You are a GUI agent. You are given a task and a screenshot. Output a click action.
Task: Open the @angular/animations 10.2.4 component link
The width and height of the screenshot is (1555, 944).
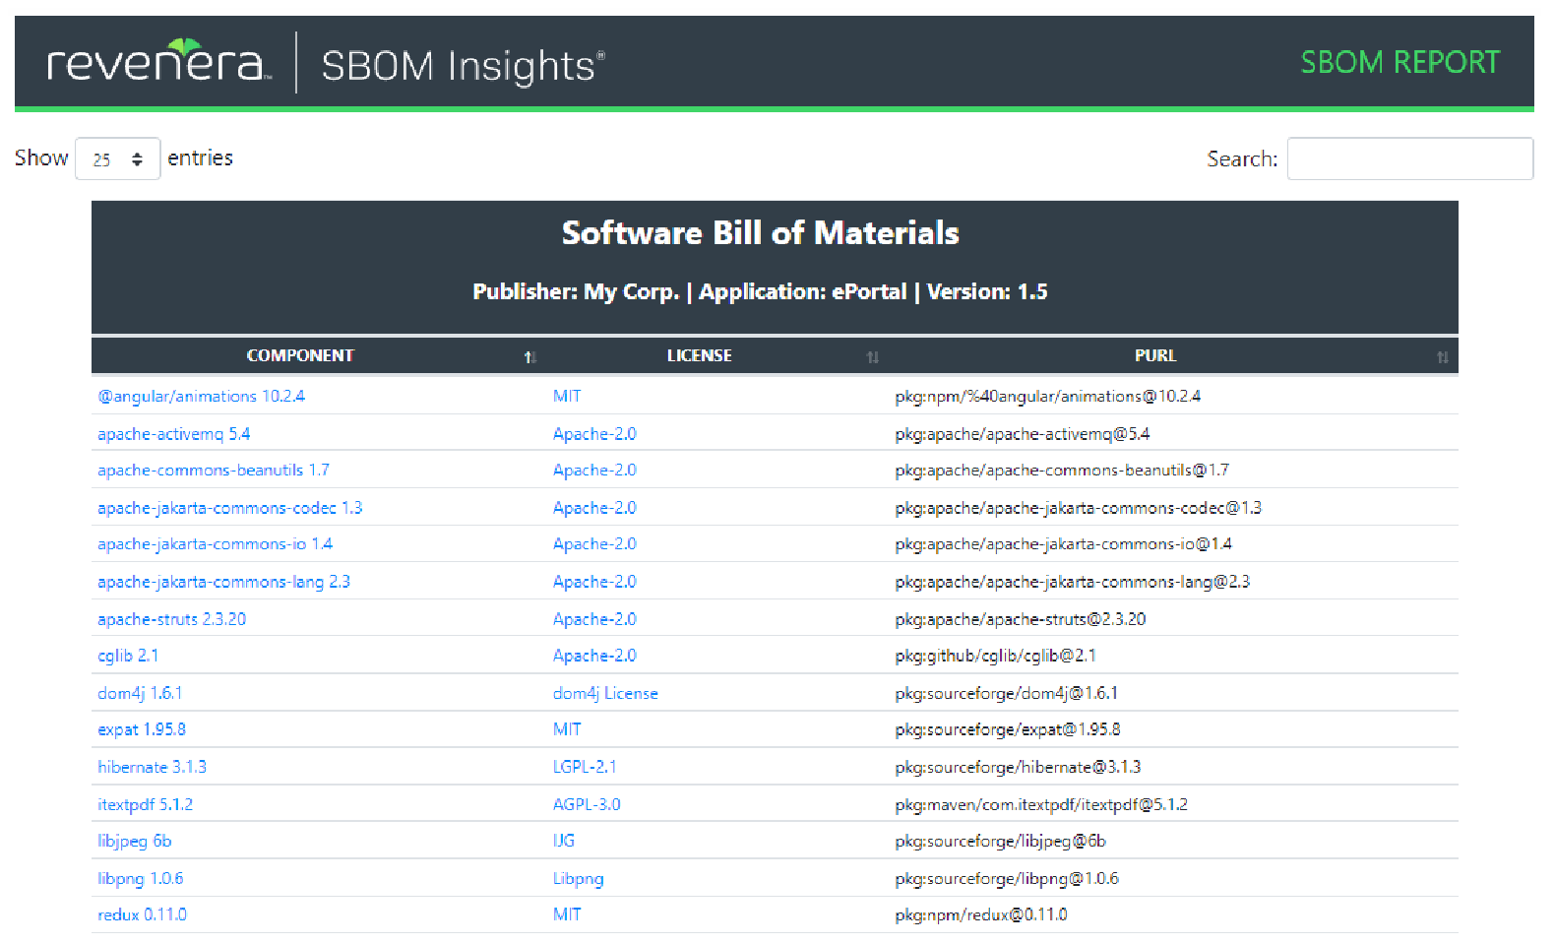(x=201, y=396)
